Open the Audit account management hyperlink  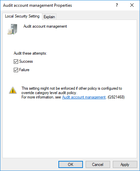pos(84,97)
